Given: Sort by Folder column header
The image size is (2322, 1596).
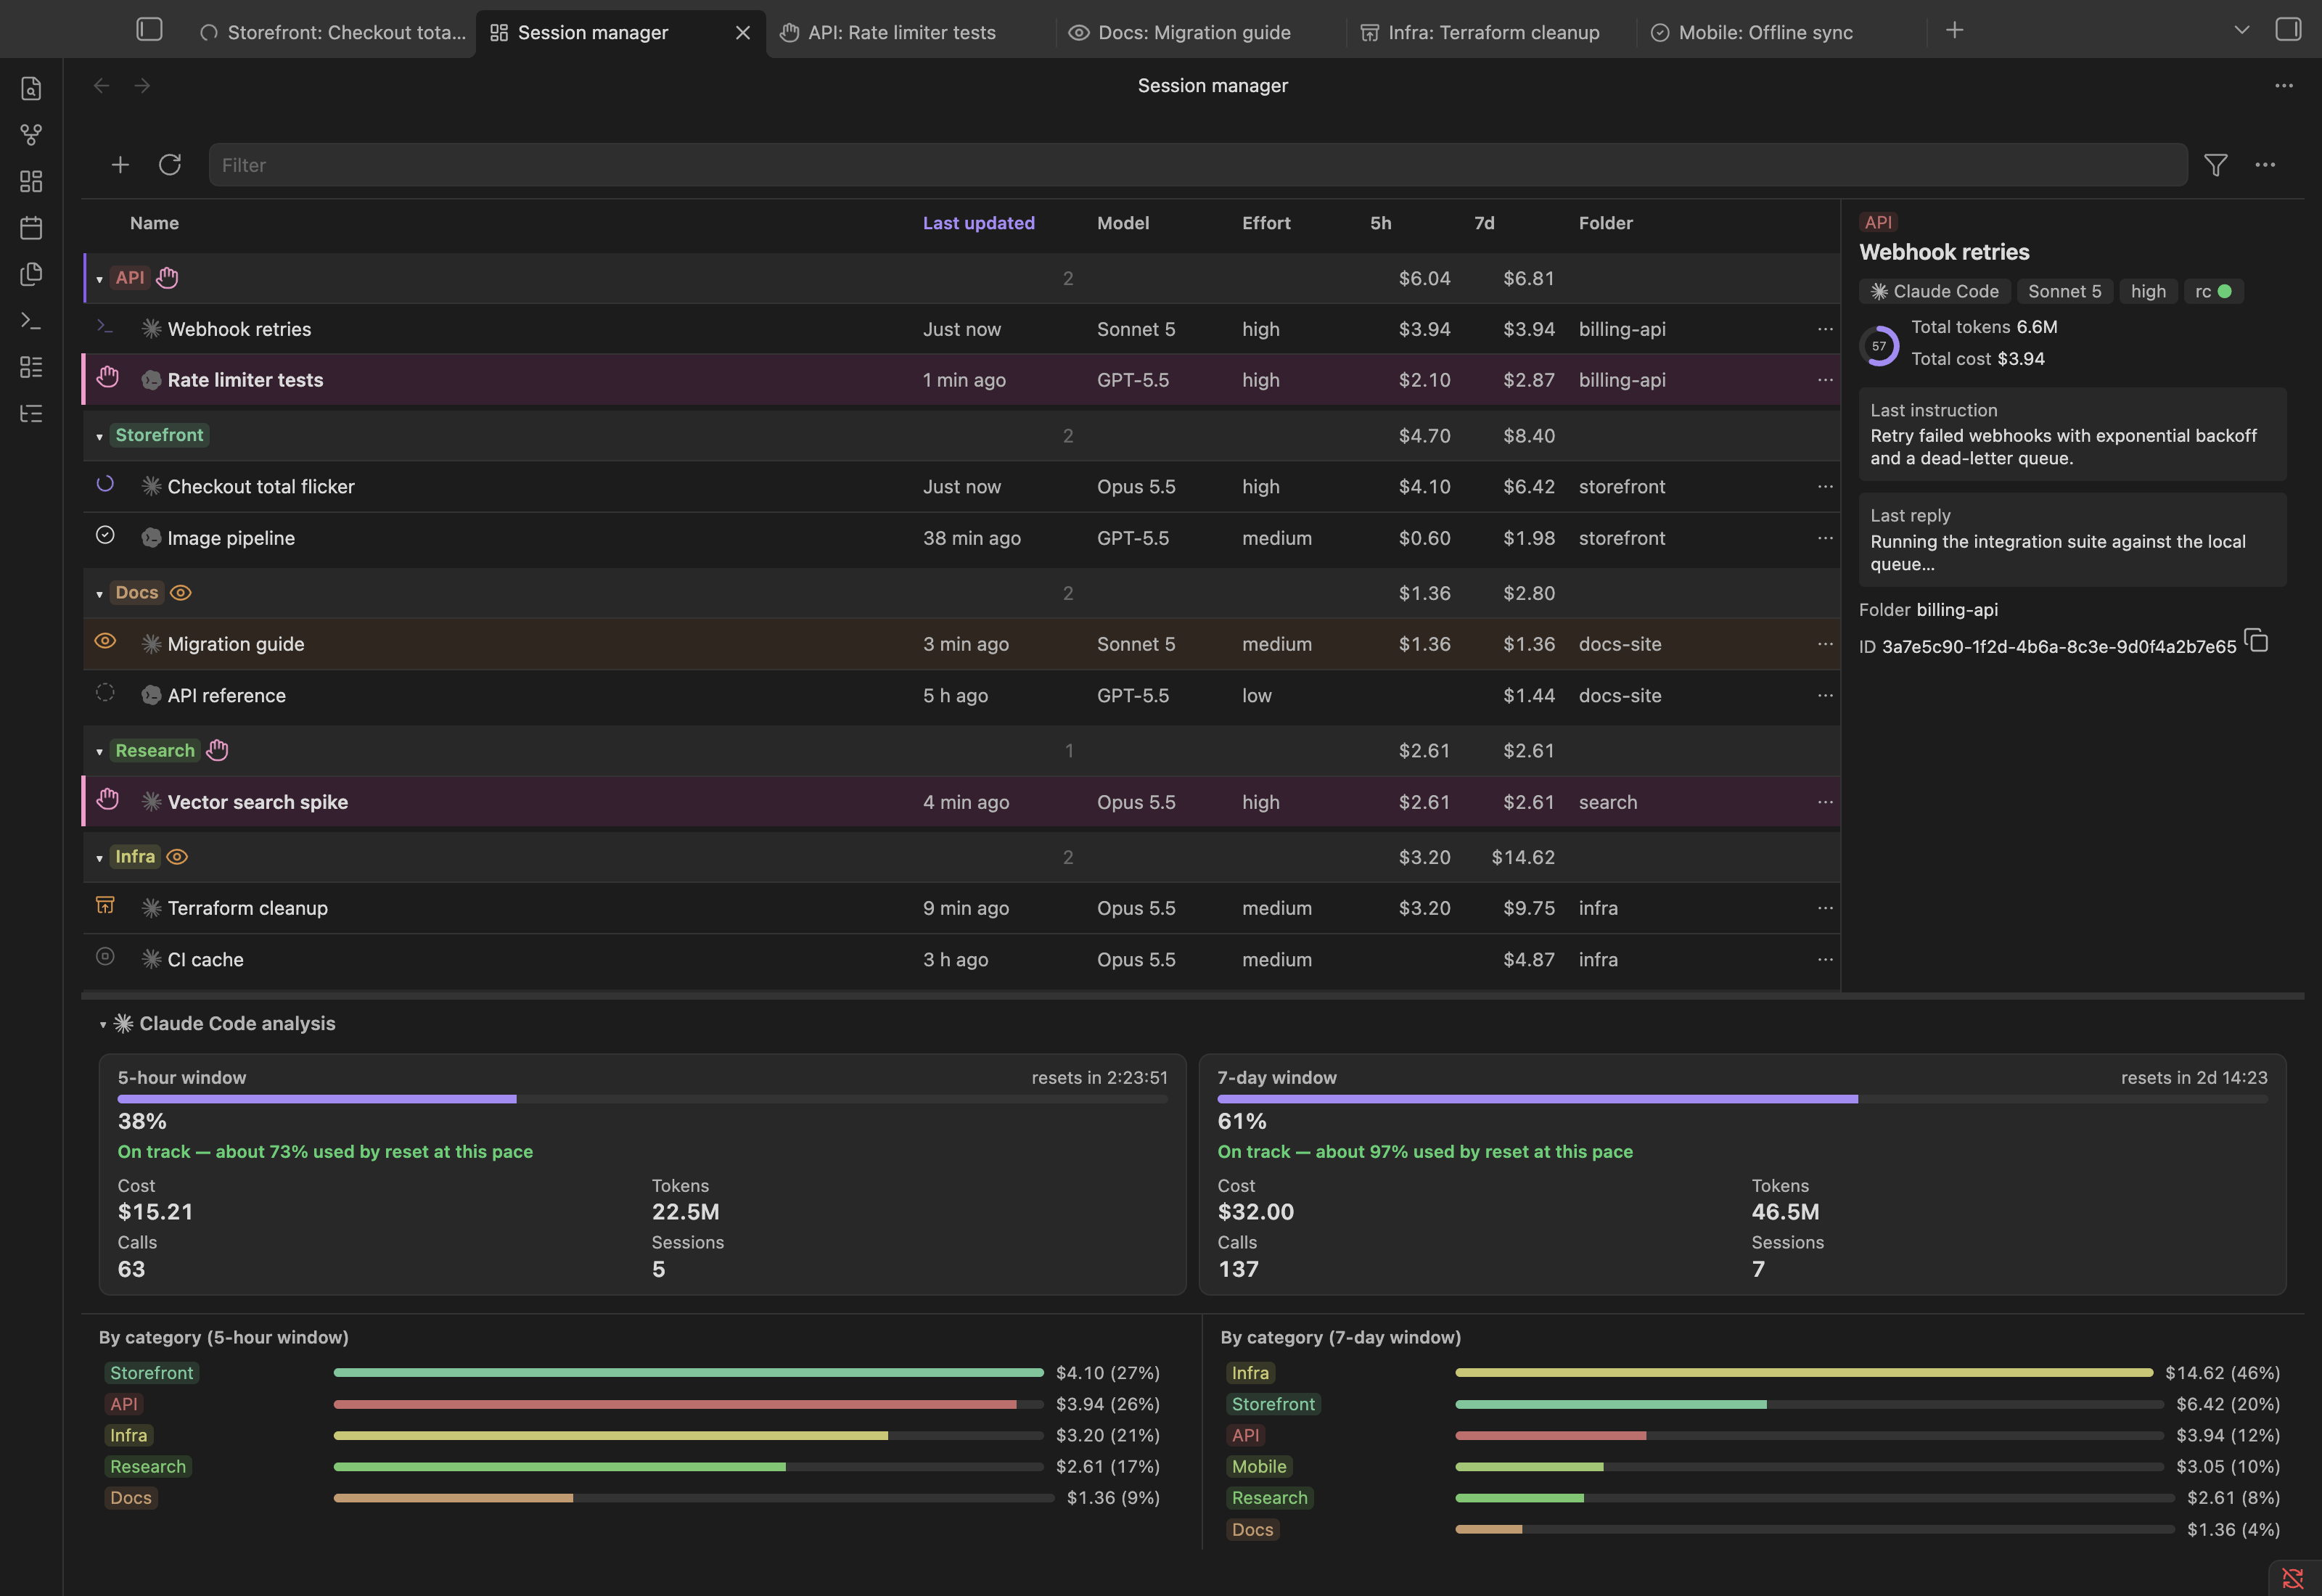Looking at the screenshot, I should point(1605,223).
